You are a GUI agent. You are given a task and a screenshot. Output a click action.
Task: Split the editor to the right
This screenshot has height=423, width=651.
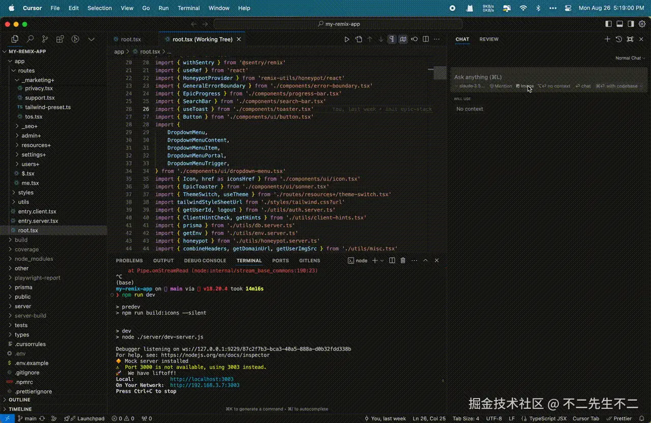[x=426, y=39]
